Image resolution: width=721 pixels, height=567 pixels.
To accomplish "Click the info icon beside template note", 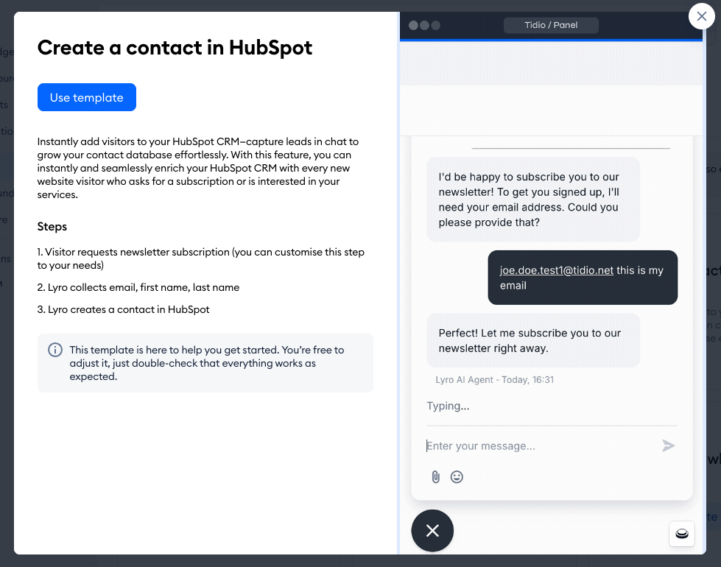I will pyautogui.click(x=55, y=350).
